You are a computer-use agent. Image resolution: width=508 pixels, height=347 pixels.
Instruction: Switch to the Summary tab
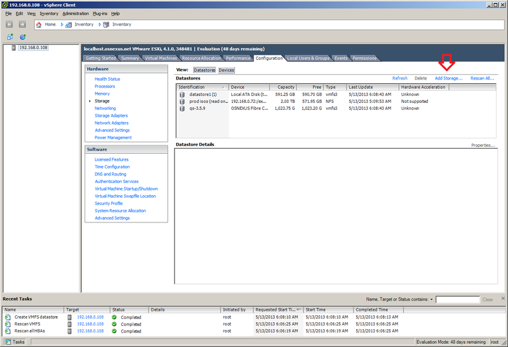(x=130, y=58)
